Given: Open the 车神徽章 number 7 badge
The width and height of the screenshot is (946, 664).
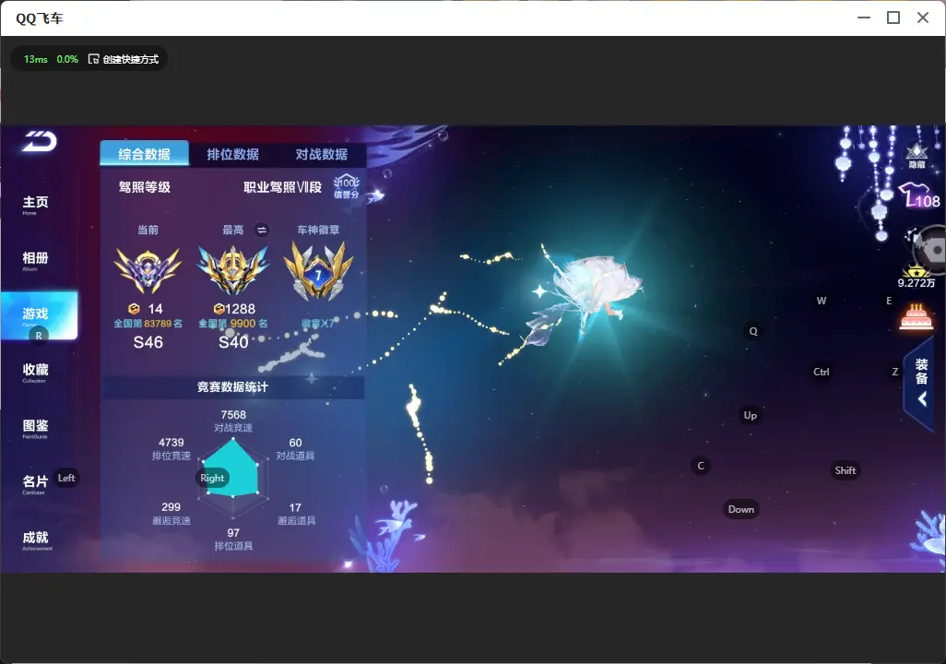Looking at the screenshot, I should (318, 270).
